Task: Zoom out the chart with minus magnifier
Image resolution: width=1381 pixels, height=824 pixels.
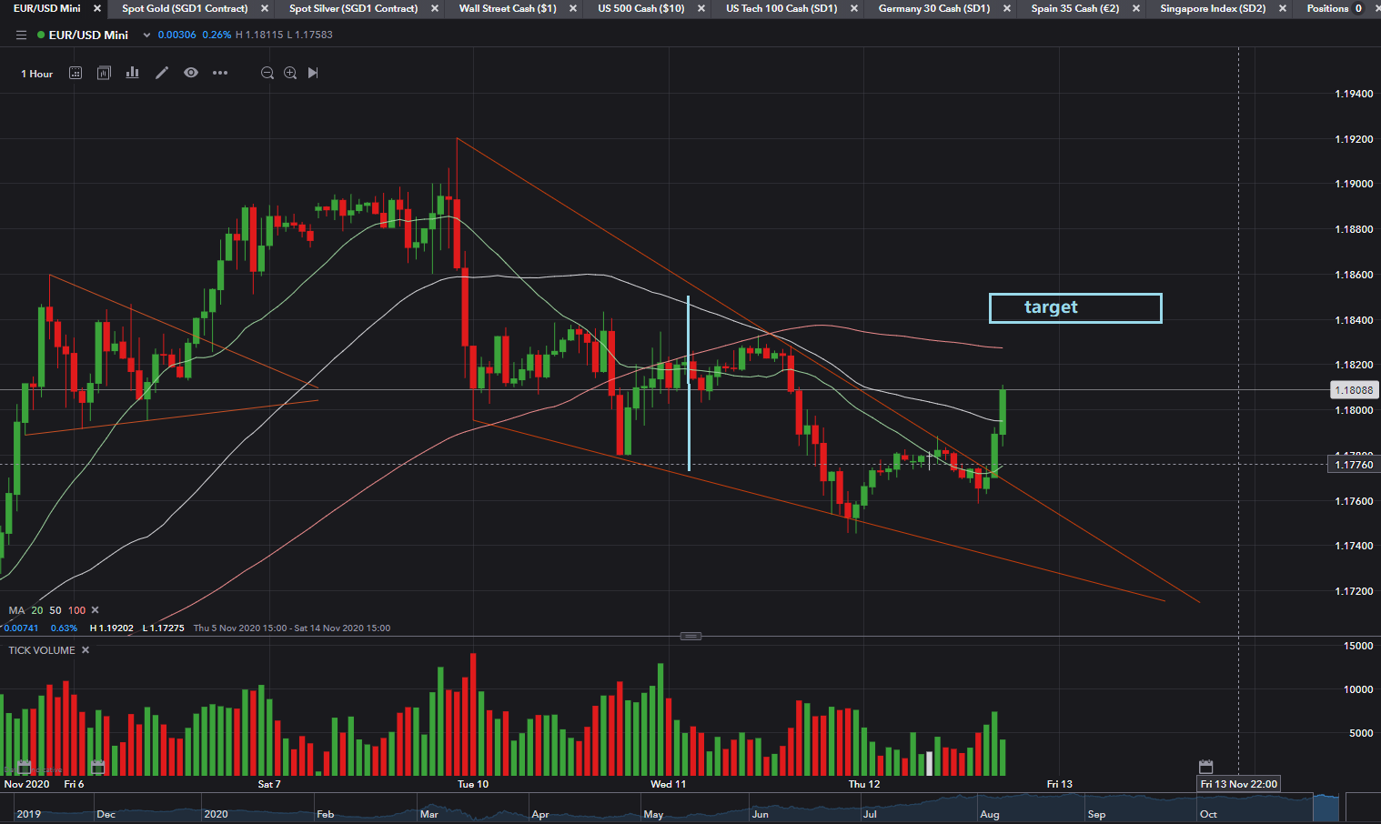Action: coord(267,73)
